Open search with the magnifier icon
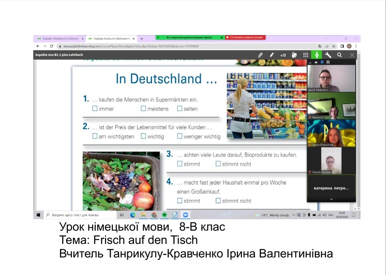This screenshot has height=275, width=386. tap(340, 55)
